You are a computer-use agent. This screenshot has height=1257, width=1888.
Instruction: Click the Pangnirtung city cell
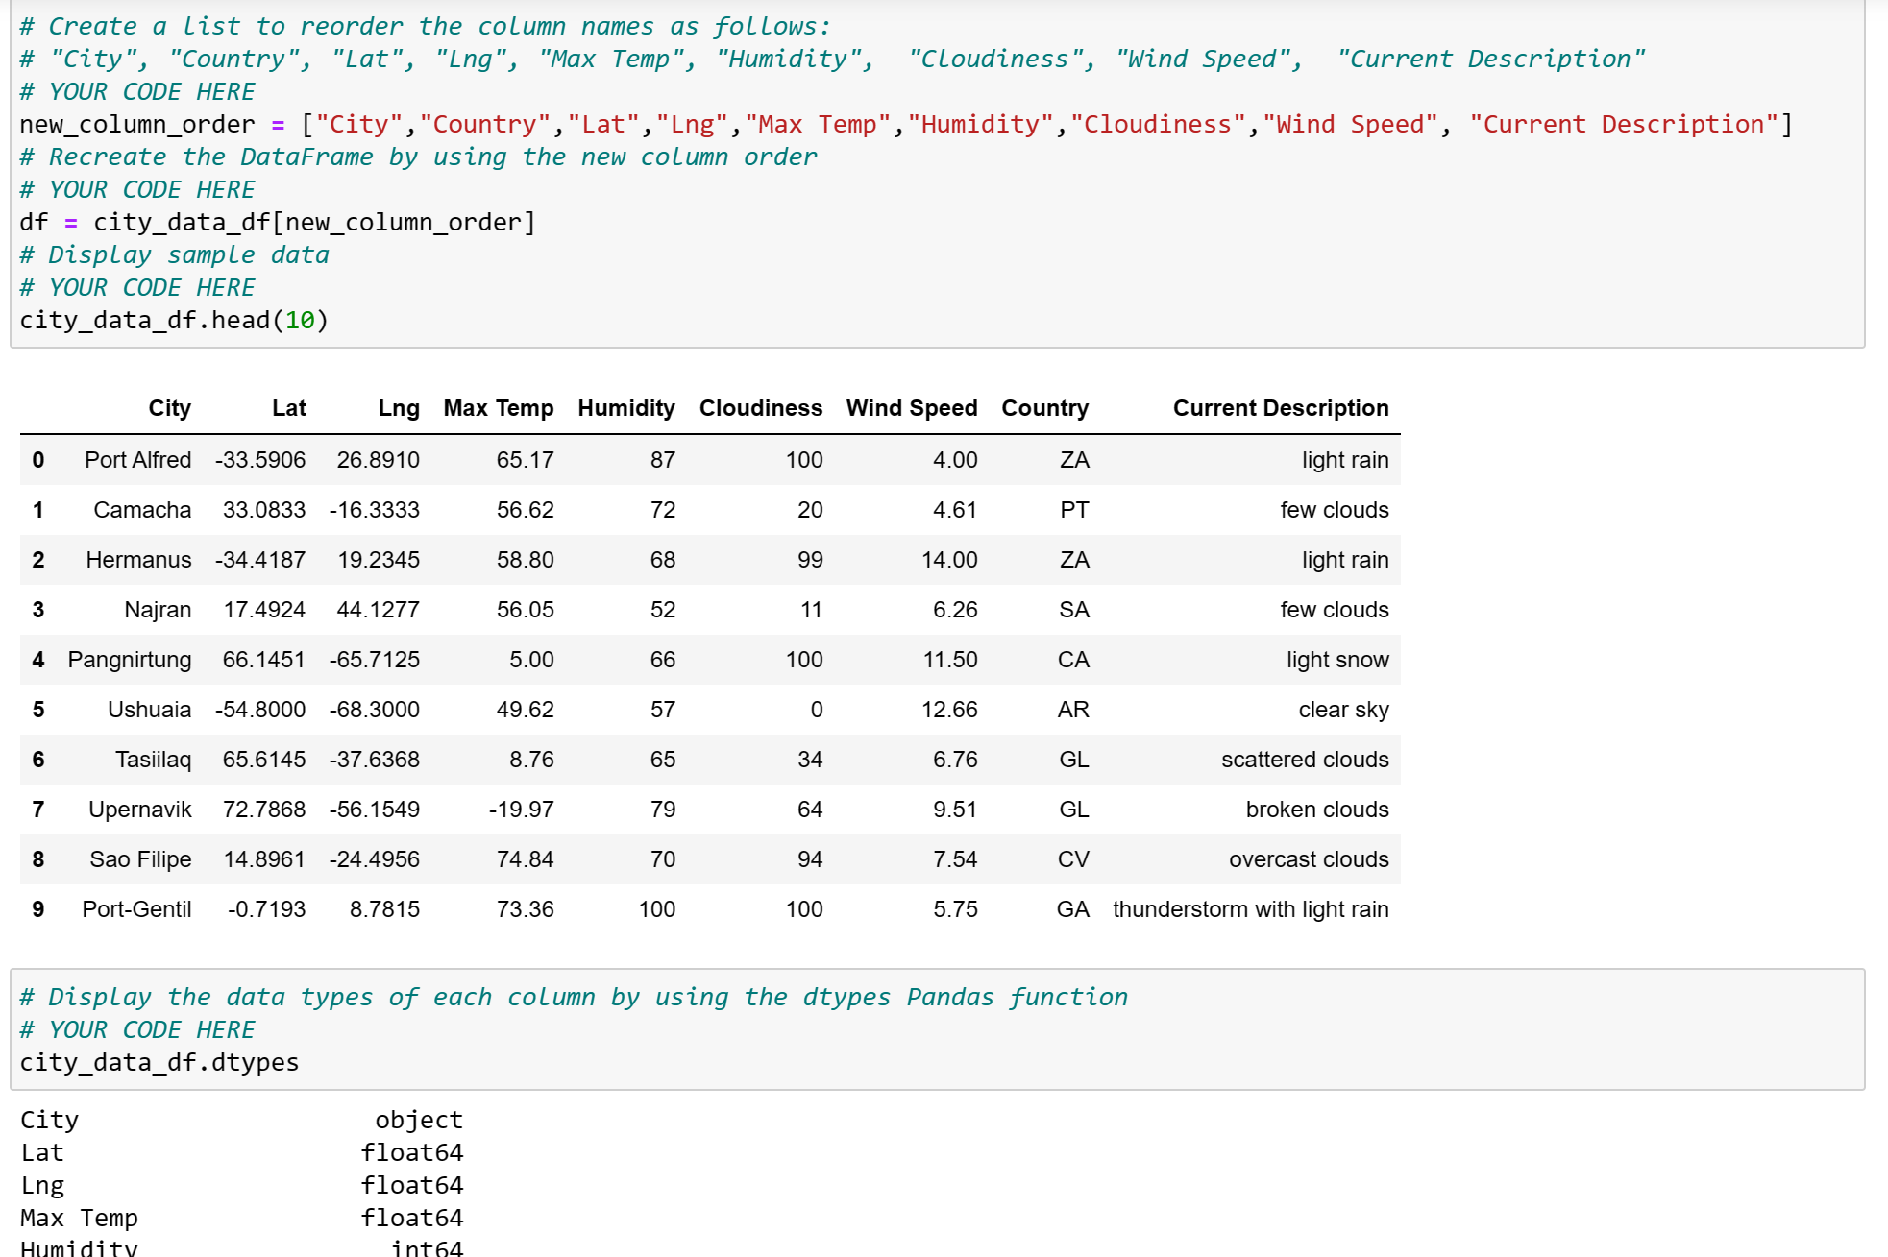pos(129,660)
